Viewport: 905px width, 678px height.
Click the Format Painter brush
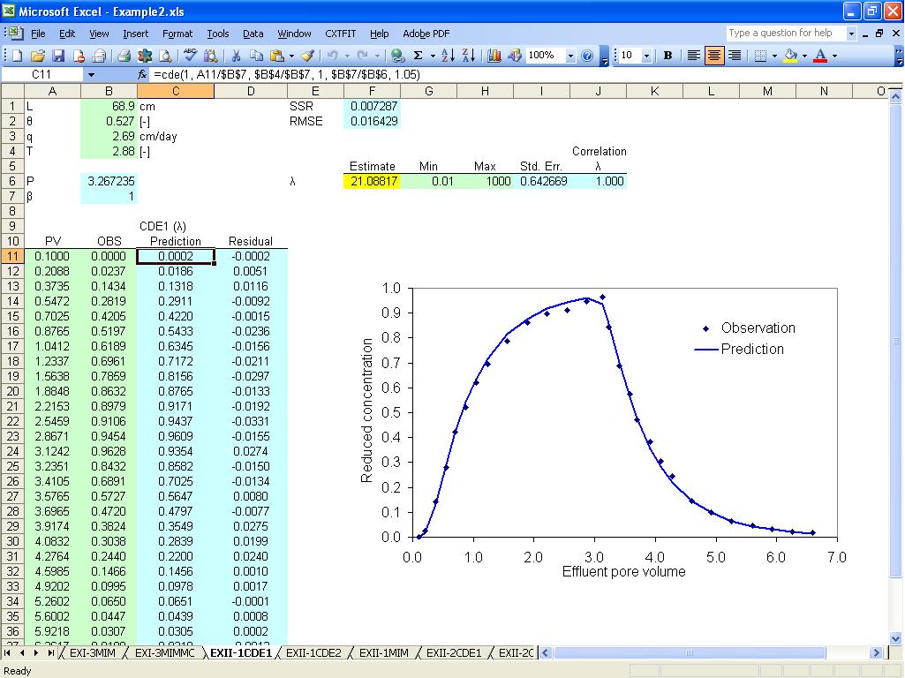(x=307, y=56)
